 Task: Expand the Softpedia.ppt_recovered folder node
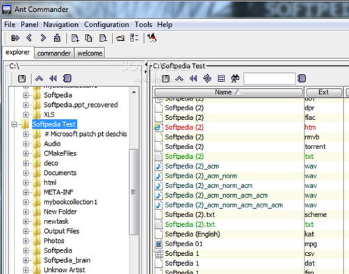pos(26,105)
